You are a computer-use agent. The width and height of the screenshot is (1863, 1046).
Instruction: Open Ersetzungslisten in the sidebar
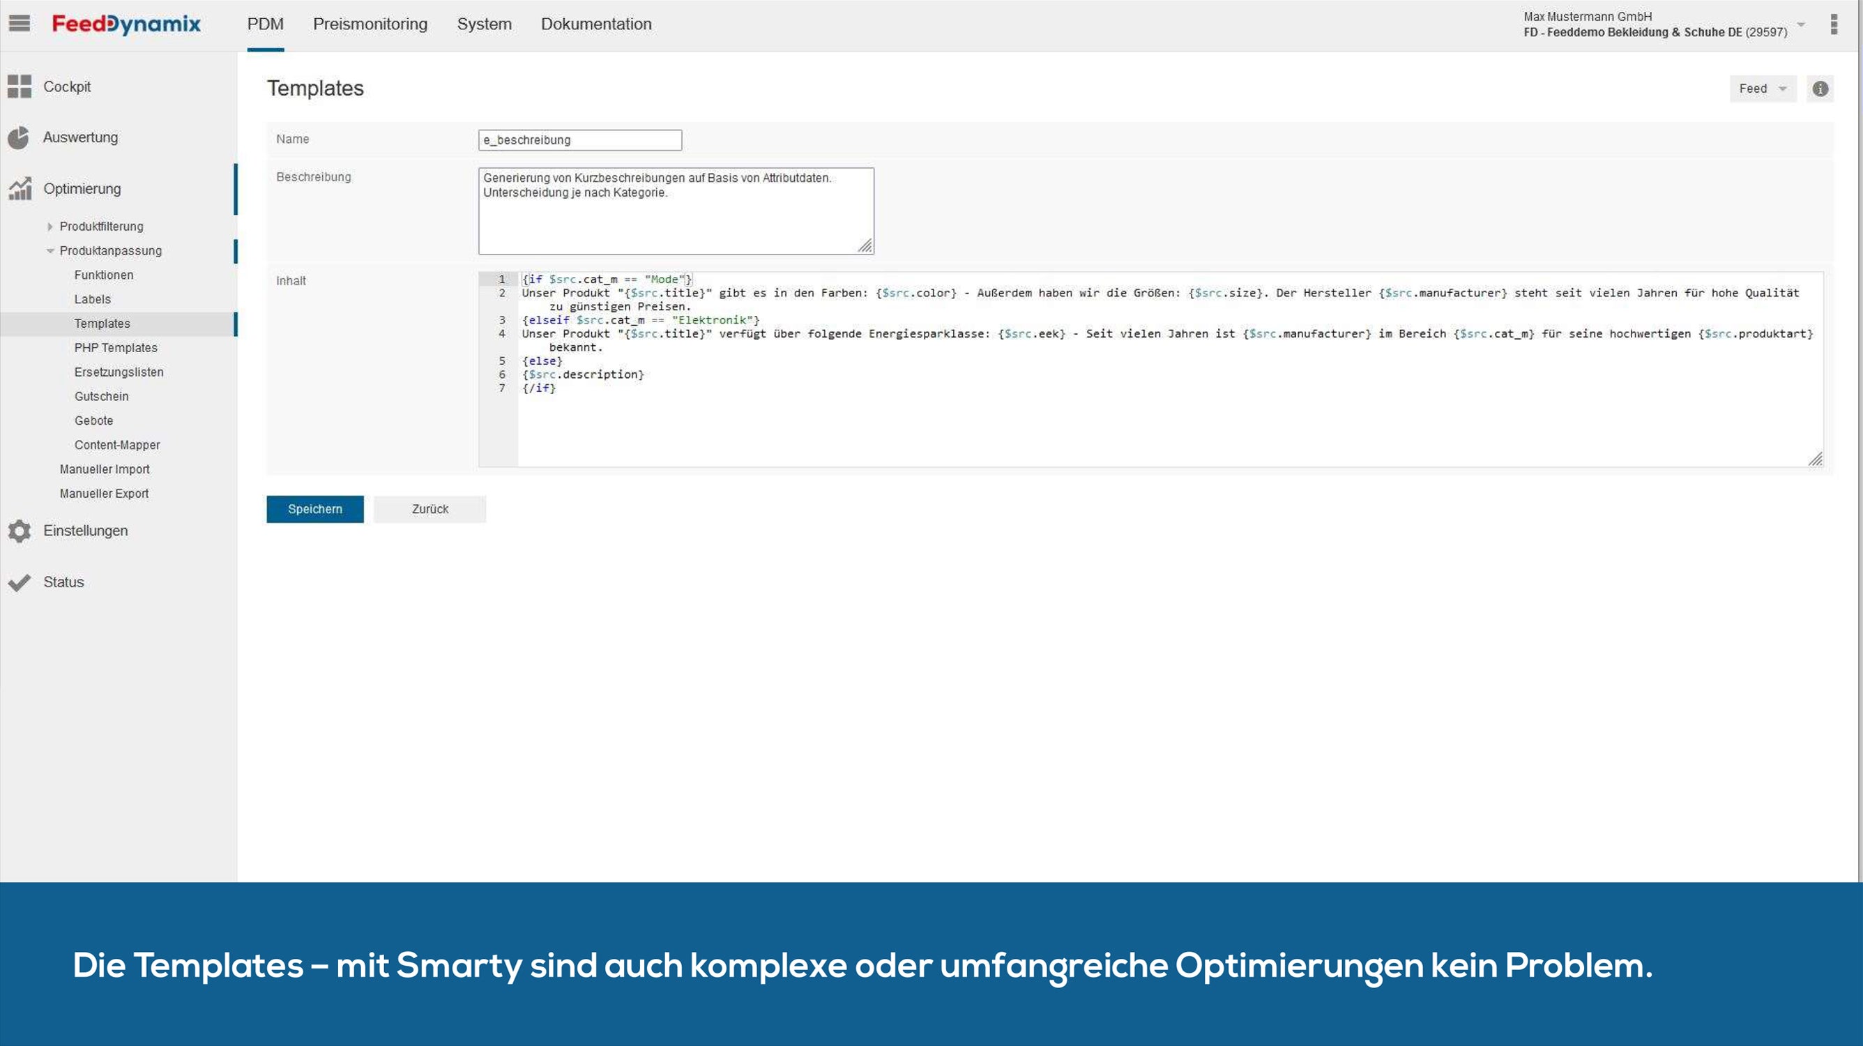(x=119, y=372)
